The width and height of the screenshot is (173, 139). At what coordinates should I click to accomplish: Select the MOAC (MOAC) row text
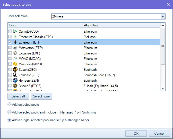[30, 58]
